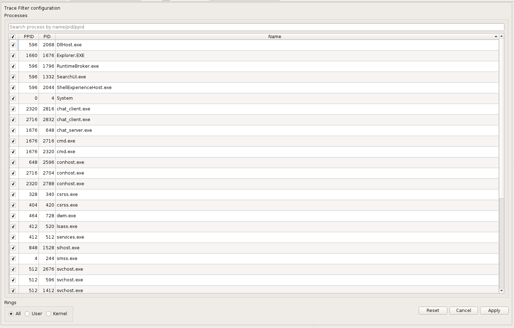Uncheck the smss.exe process checkbox
The width and height of the screenshot is (514, 328).
(13, 259)
